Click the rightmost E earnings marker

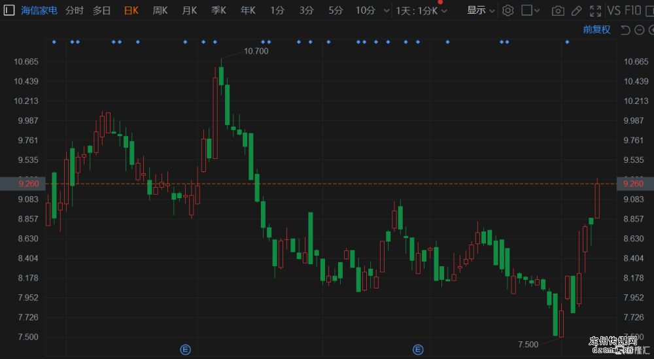coord(418,349)
